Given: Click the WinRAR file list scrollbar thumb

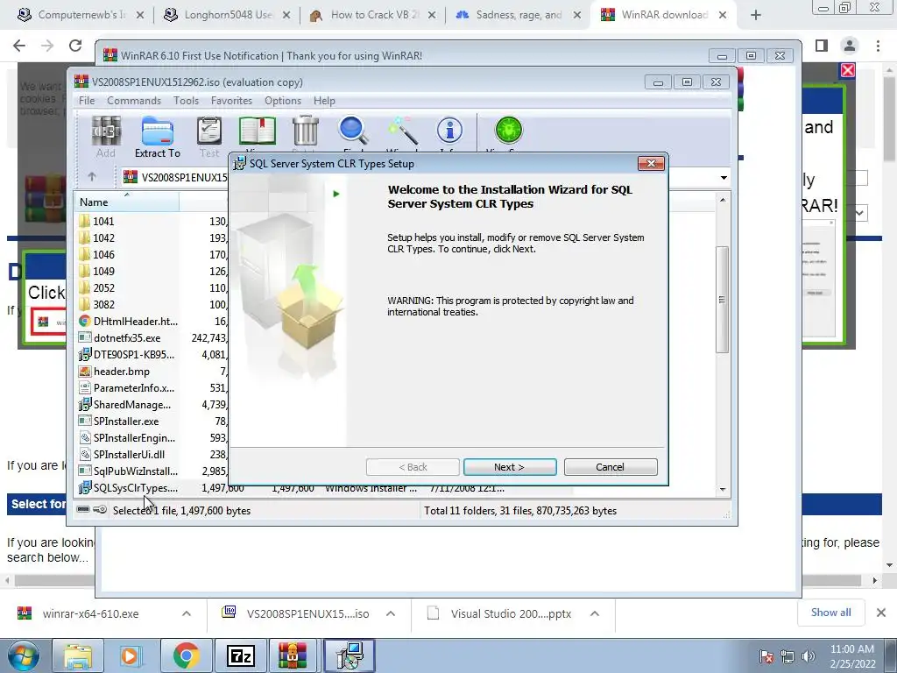Looking at the screenshot, I should (x=722, y=300).
